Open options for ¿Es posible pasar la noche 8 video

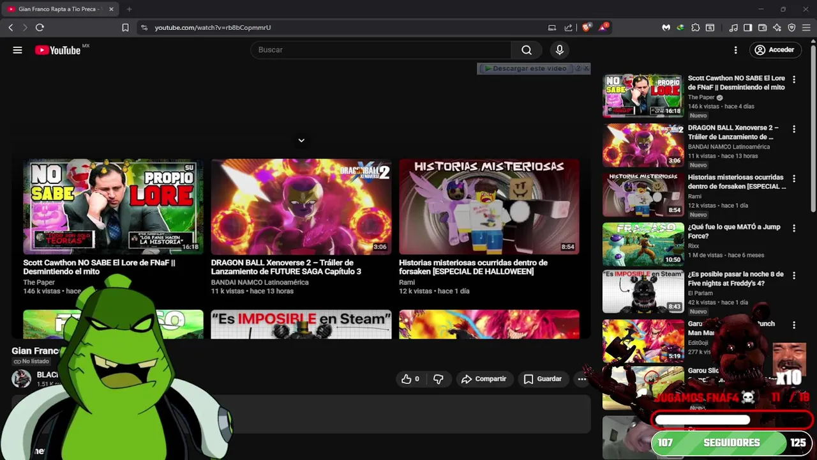point(794,275)
